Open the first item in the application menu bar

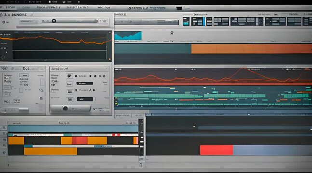tap(10, 7)
